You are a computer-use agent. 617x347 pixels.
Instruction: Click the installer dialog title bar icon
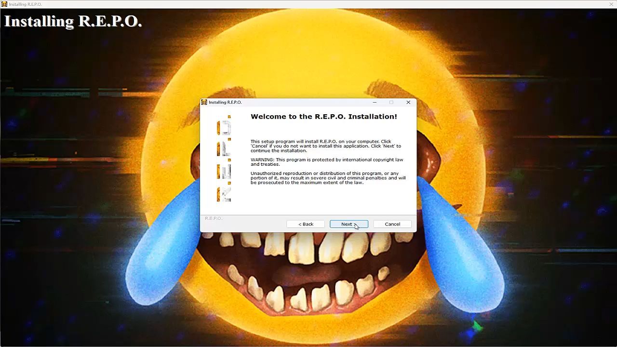204,102
